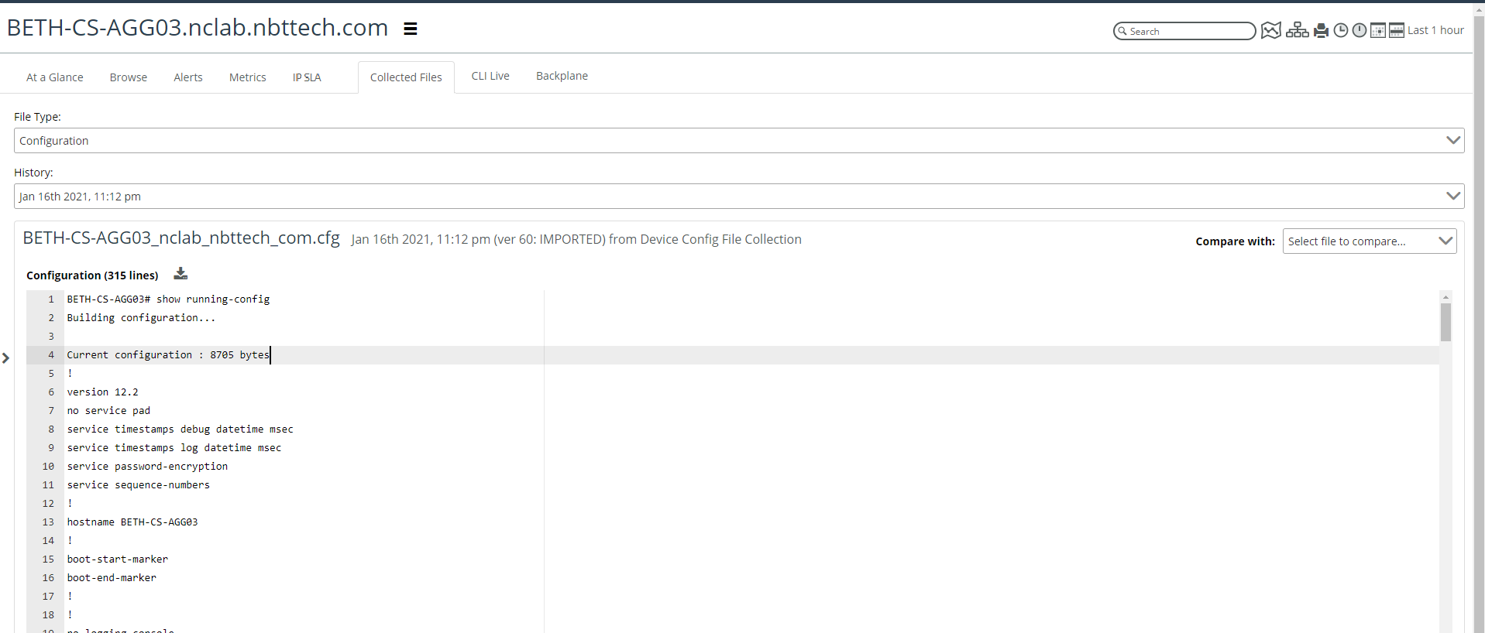Viewport: 1485px width, 633px height.
Task: Click the printer icon
Action: click(1321, 30)
